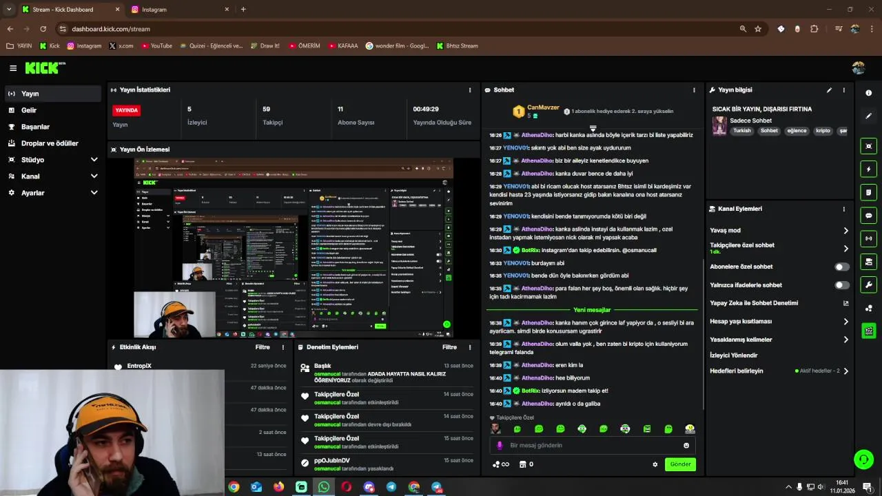Viewport: 882px width, 496px height.
Task: Open Sohbet panel three-dot menu
Action: pos(694,90)
